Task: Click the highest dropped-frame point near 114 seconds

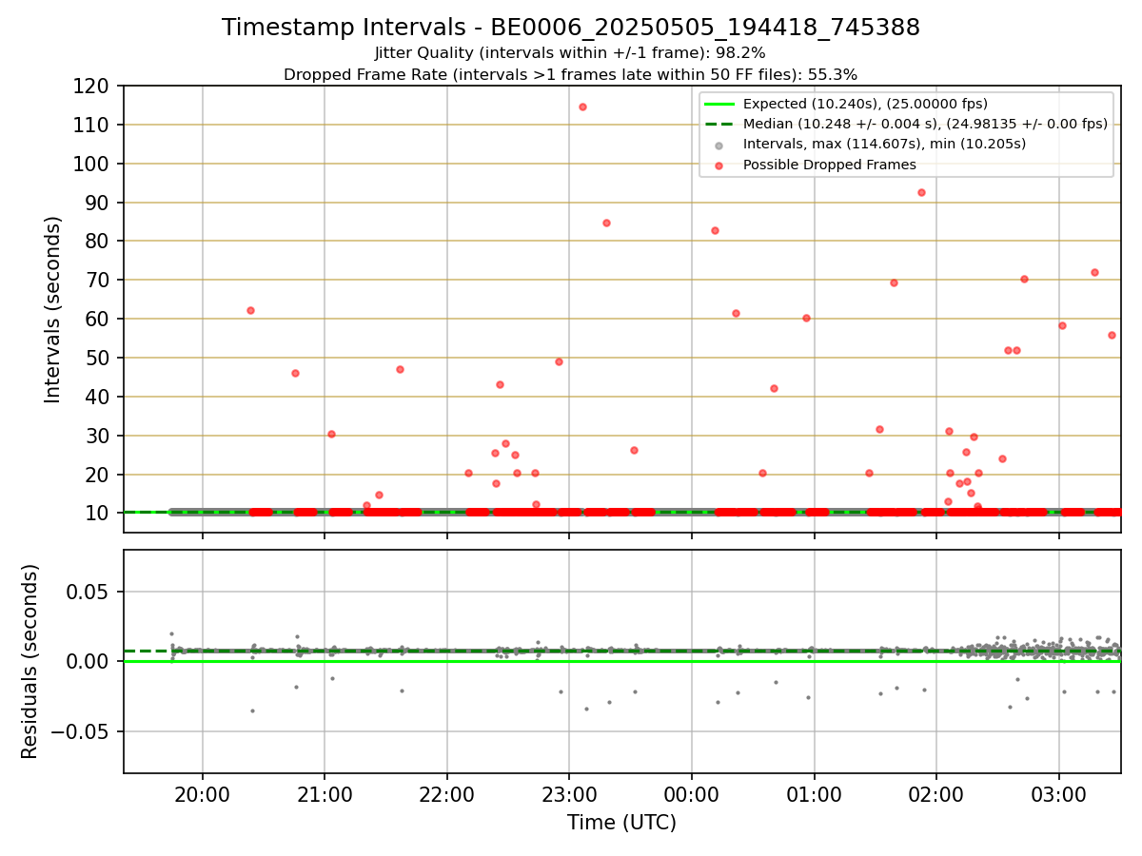Action: point(582,107)
